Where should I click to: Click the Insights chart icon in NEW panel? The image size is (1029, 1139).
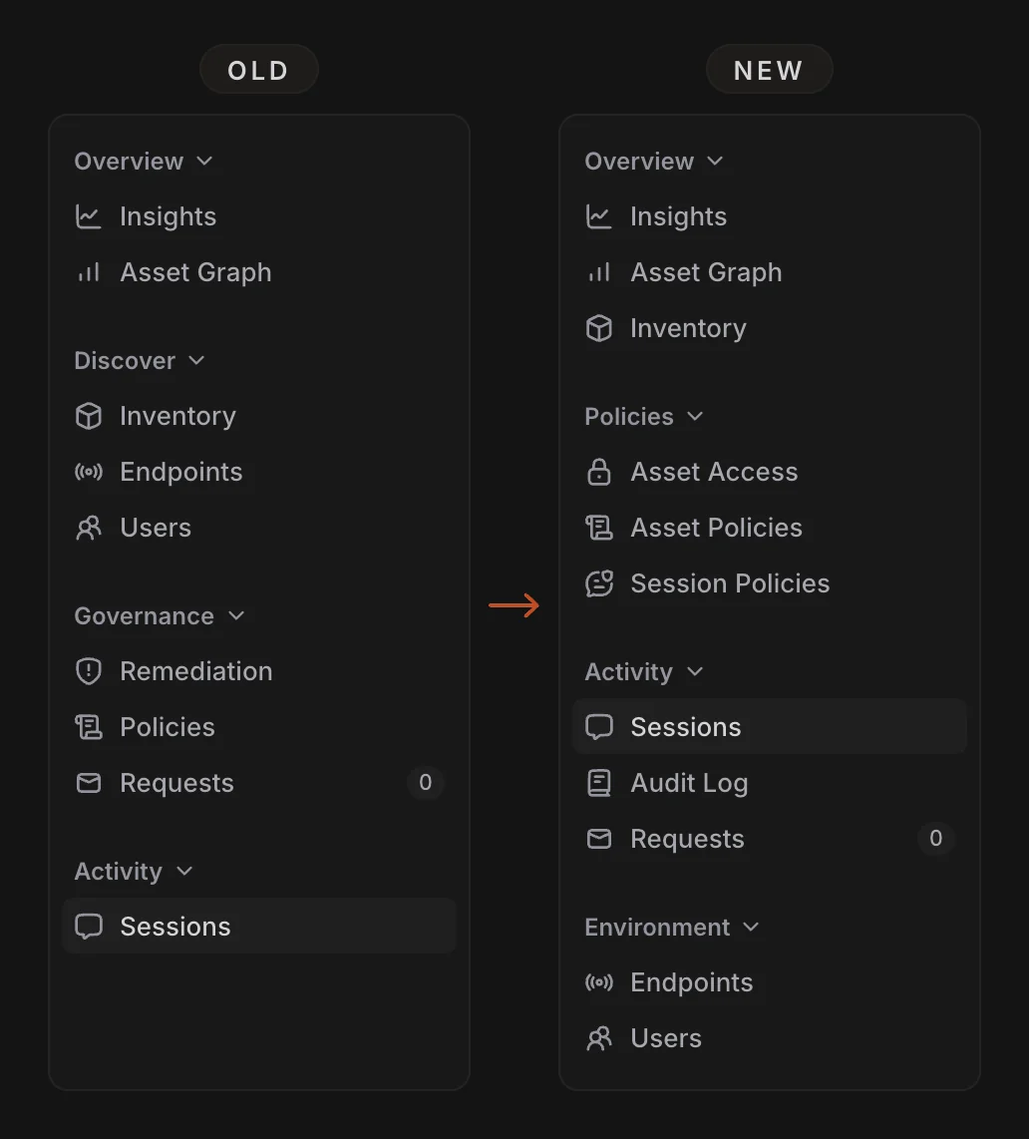pos(599,216)
